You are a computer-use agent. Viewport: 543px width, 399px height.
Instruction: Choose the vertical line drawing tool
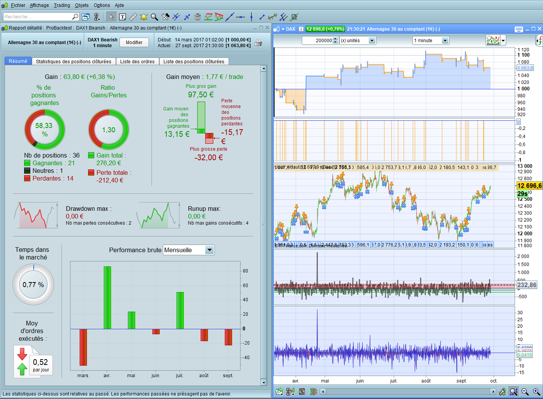tap(251, 17)
